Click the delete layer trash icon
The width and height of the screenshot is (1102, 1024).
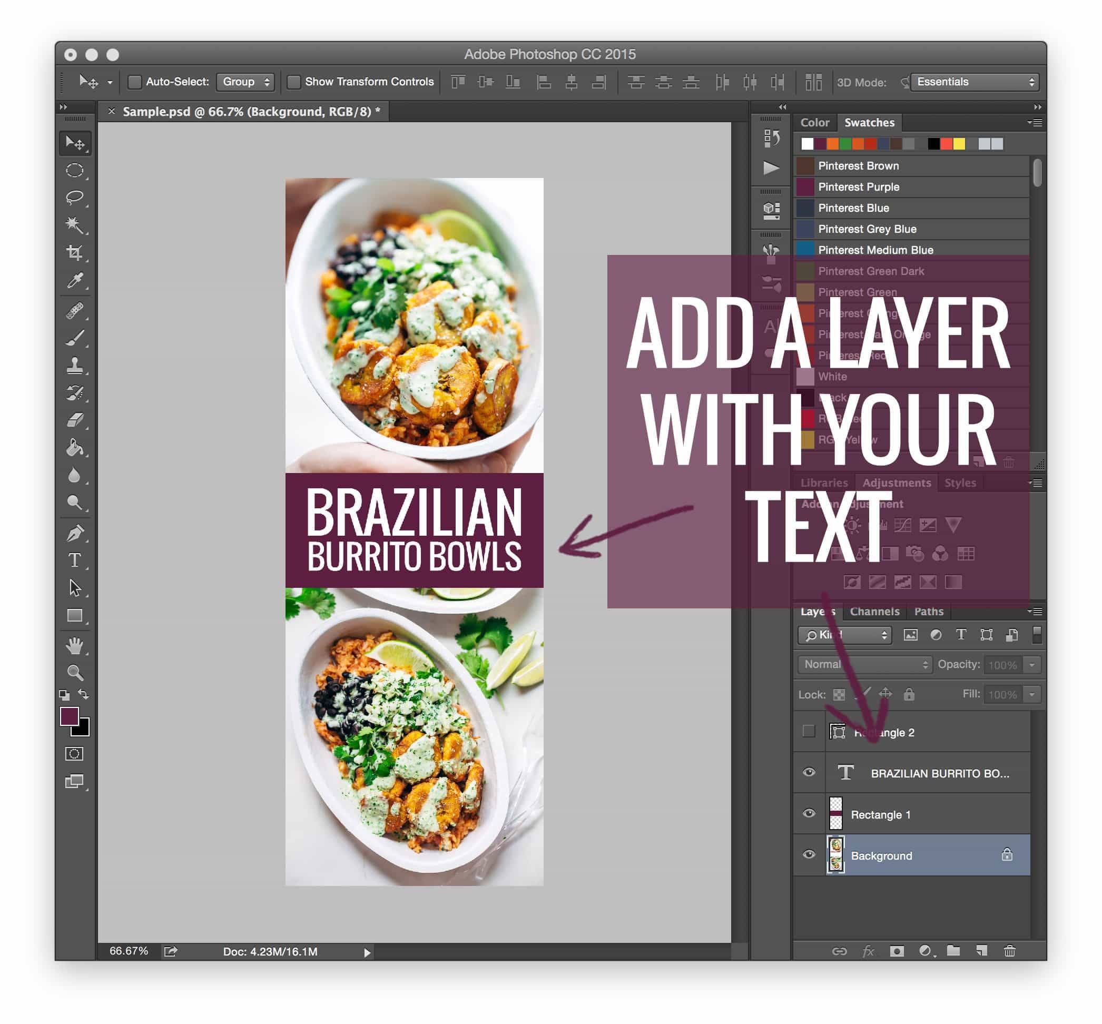(1009, 951)
